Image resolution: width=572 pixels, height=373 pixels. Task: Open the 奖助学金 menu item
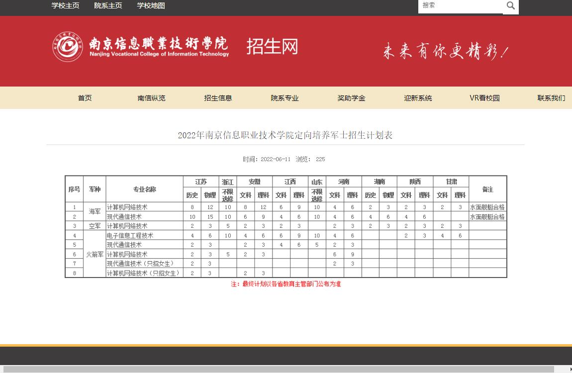click(352, 98)
